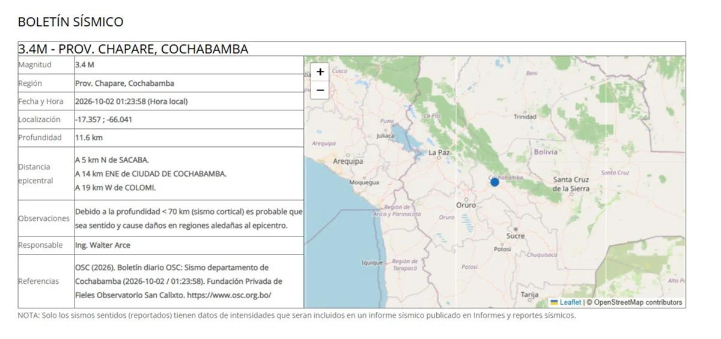721x339 pixels.
Task: Click Iquique label on the map
Action: tap(373, 263)
